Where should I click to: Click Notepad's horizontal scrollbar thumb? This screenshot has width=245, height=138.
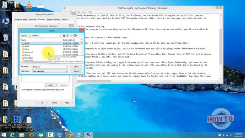(94, 81)
